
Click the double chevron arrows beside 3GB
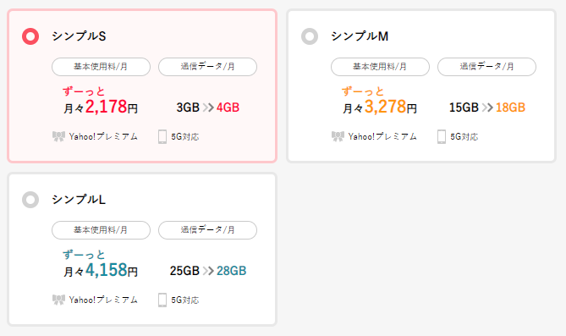(208, 107)
